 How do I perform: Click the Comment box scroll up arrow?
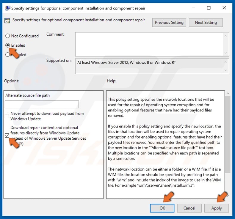(225, 36)
